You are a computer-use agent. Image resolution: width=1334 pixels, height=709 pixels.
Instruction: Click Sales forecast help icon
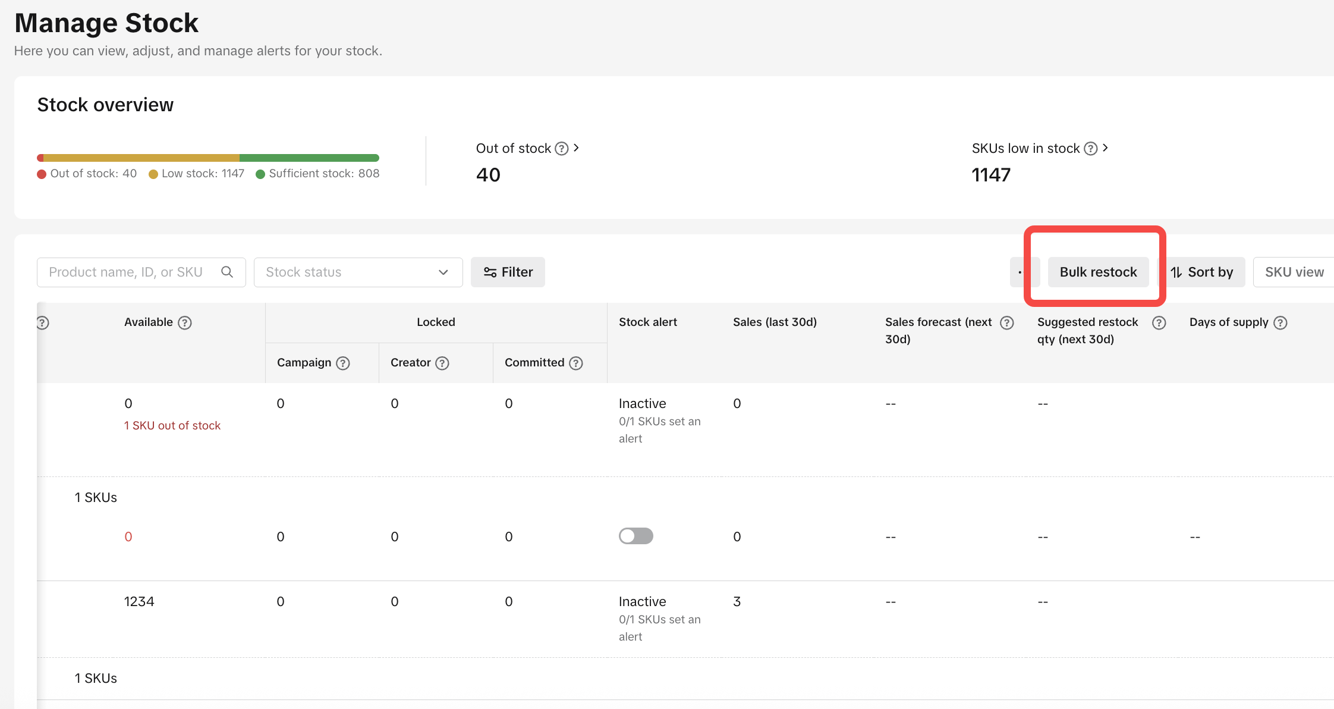tap(1007, 323)
